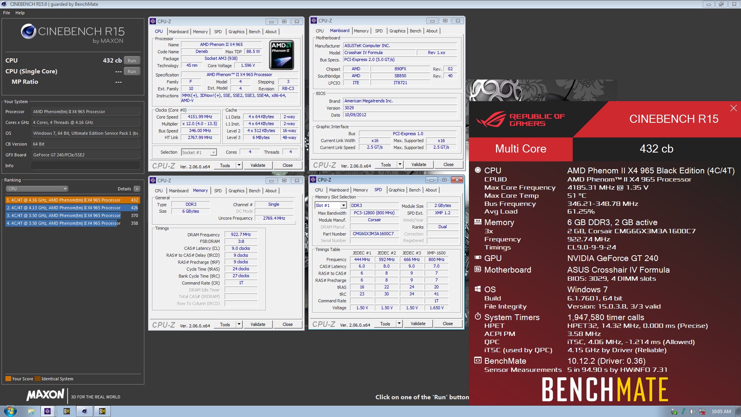The height and width of the screenshot is (417, 741).
Task: Open CPU tab in CPU-Z Mainboard window
Action: tap(320, 31)
